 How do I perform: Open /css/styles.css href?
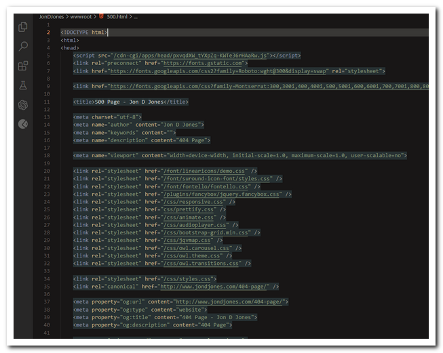(x=187, y=278)
